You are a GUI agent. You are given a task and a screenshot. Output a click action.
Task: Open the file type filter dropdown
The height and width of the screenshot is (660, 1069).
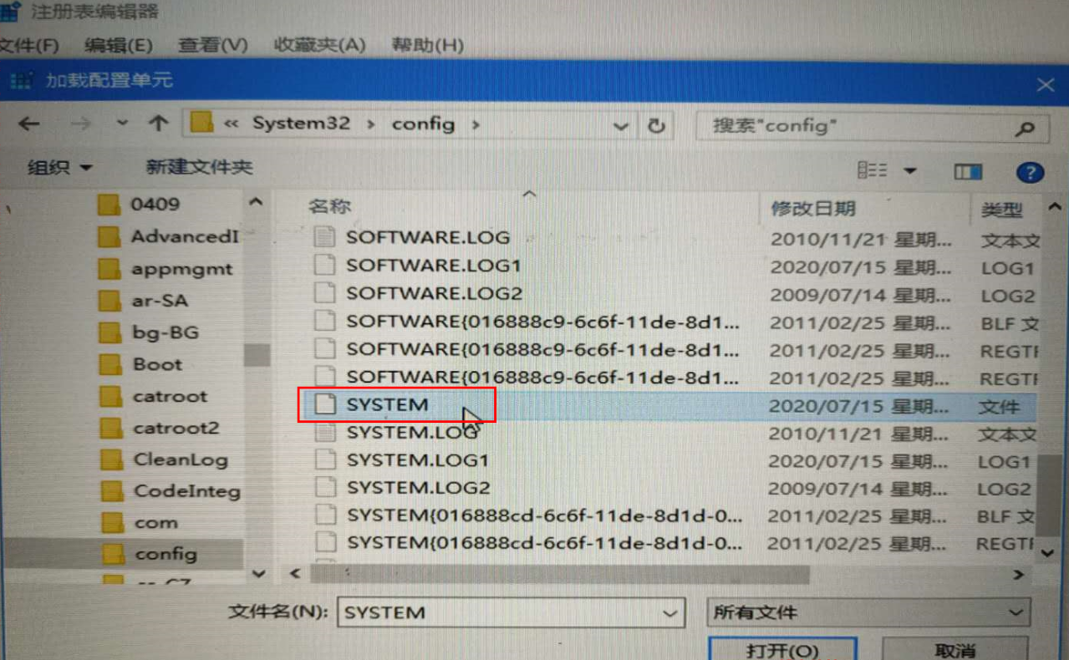[x=868, y=612]
